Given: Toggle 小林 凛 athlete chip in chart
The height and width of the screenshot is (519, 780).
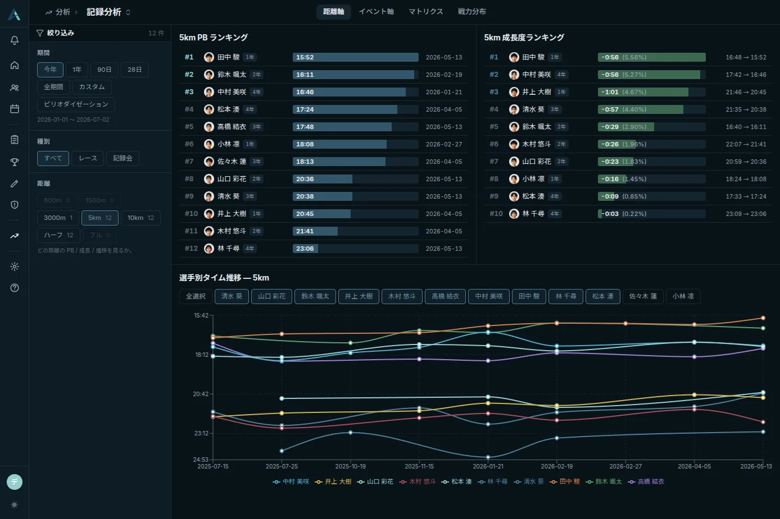Looking at the screenshot, I should pos(683,296).
